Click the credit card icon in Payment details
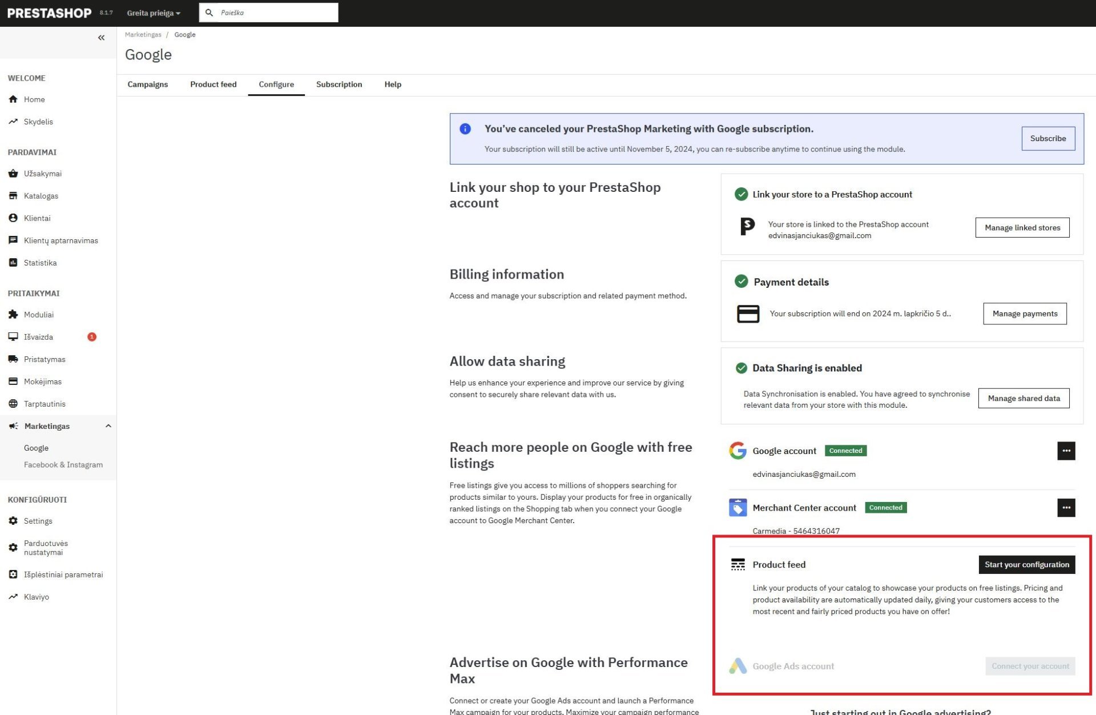Screen dimensions: 1096x715 [x=748, y=314]
